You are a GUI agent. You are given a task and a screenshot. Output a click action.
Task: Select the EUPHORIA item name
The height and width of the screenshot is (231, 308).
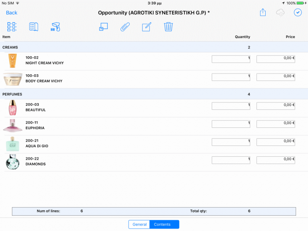click(35, 128)
